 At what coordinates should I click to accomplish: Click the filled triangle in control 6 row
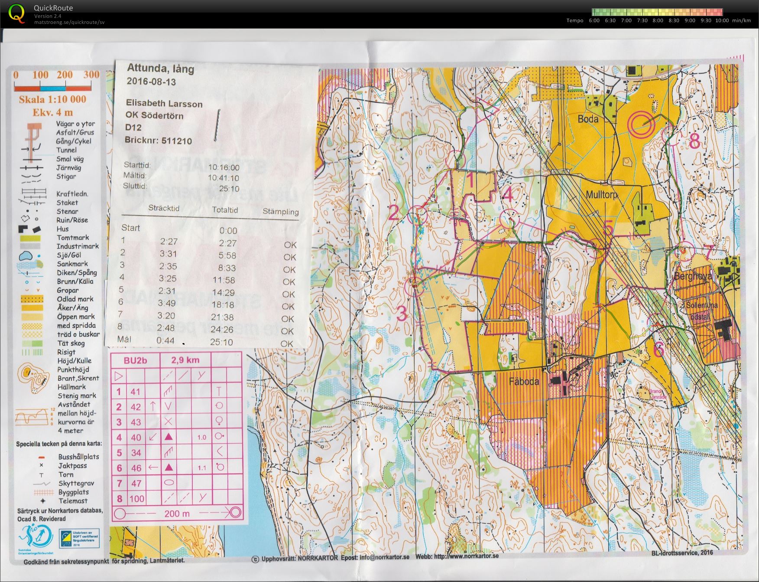click(x=169, y=467)
